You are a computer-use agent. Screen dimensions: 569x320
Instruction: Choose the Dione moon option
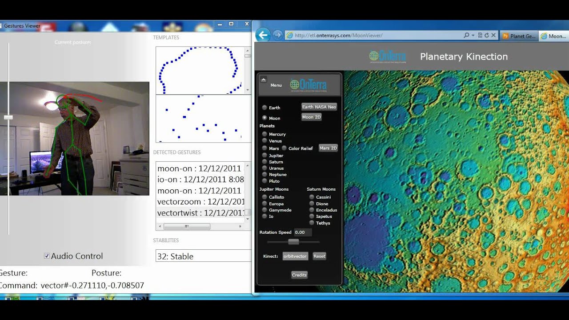tap(312, 204)
